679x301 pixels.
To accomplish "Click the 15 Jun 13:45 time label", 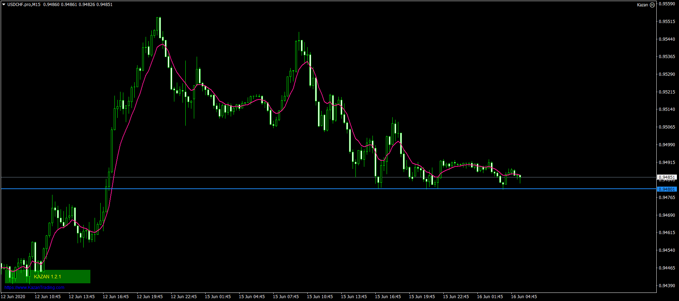I will point(354,297).
